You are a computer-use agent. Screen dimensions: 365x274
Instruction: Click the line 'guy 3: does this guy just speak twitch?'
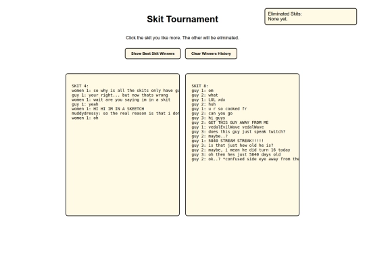coord(239,132)
